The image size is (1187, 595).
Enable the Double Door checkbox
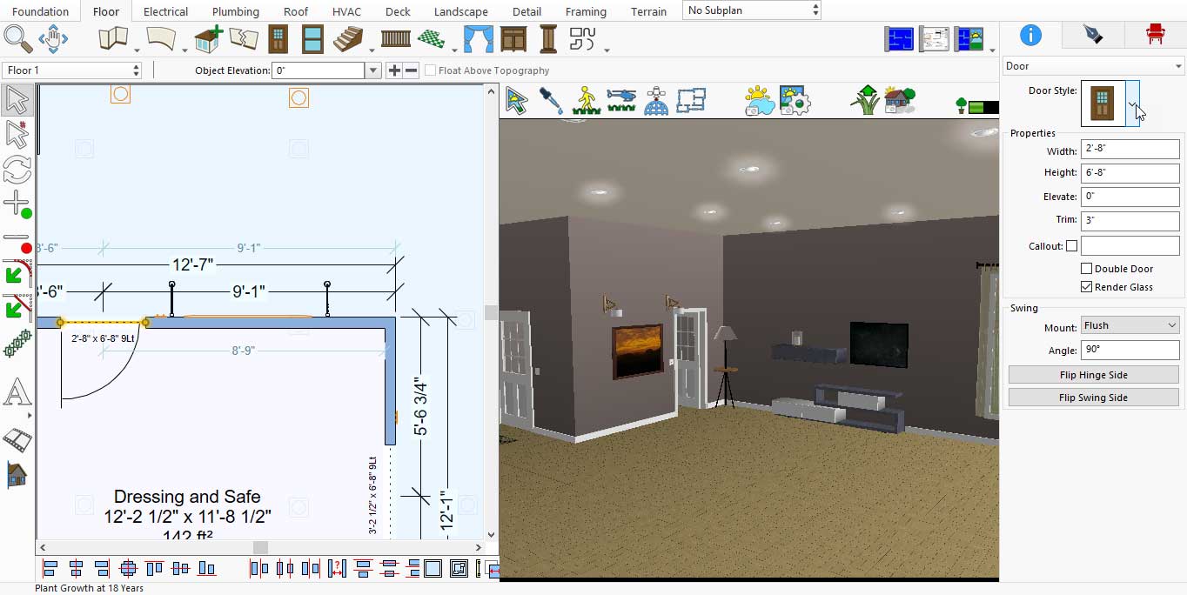1086,269
